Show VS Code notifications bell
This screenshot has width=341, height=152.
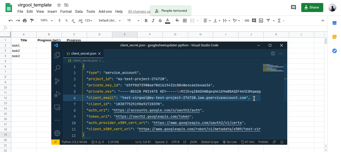(x=282, y=142)
